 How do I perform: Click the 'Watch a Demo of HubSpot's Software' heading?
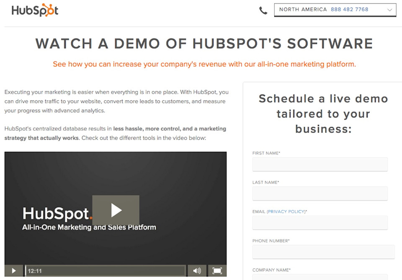204,43
